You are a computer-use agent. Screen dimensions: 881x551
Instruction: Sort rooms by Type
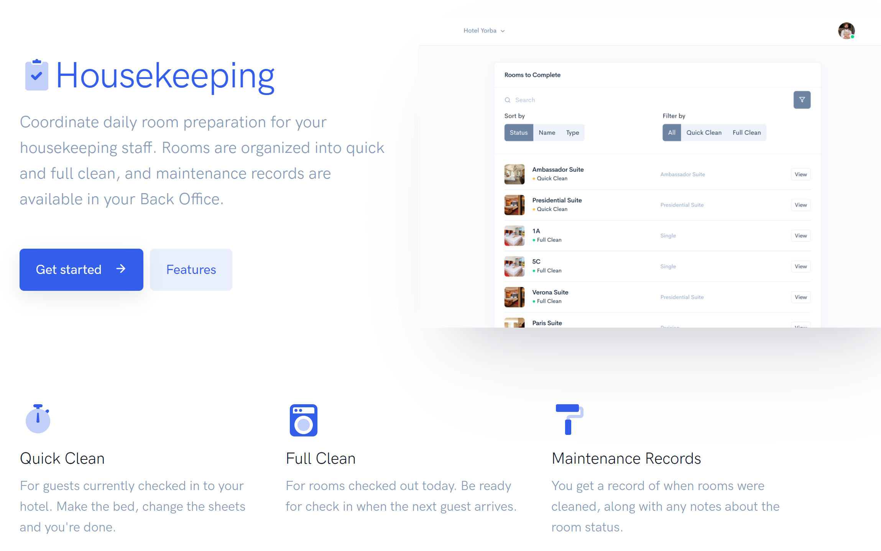click(x=572, y=132)
